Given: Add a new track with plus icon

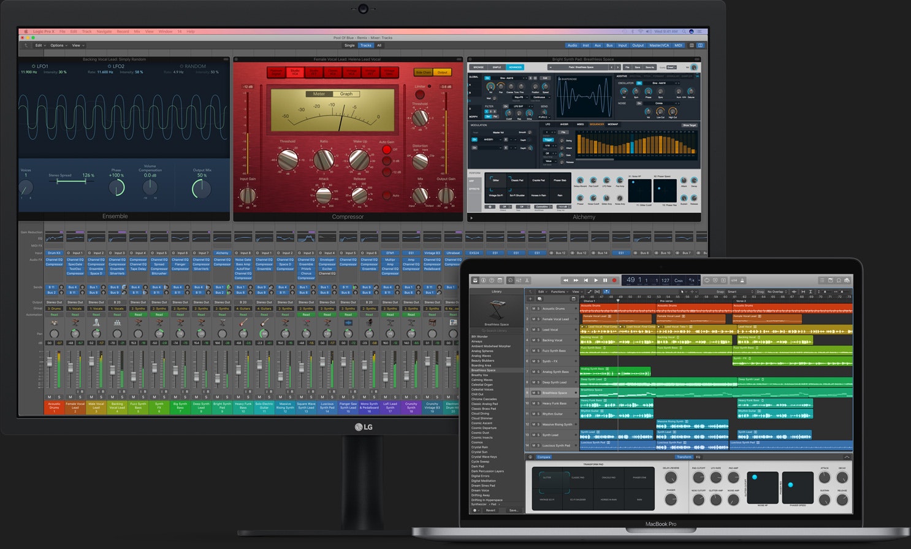Looking at the screenshot, I should pos(530,299).
